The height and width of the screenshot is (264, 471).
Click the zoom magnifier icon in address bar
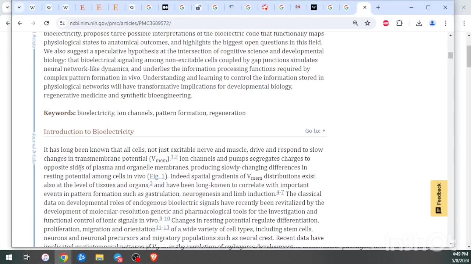[x=355, y=23]
